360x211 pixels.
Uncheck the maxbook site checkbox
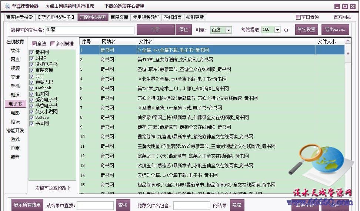32,88
